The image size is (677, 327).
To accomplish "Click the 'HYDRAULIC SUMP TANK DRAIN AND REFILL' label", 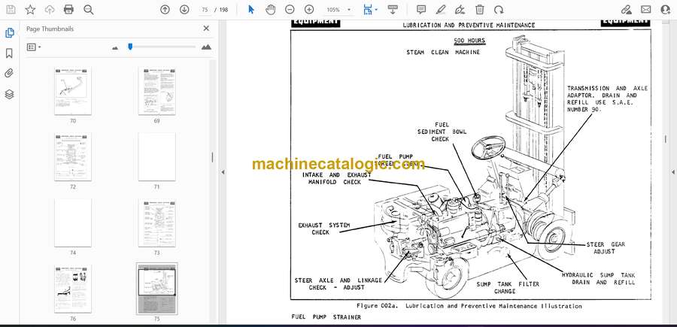I will pos(598,279).
